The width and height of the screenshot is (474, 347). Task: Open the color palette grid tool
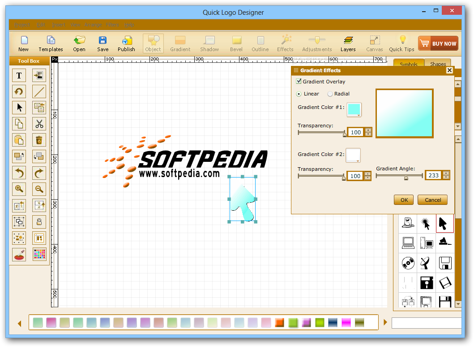(39, 254)
